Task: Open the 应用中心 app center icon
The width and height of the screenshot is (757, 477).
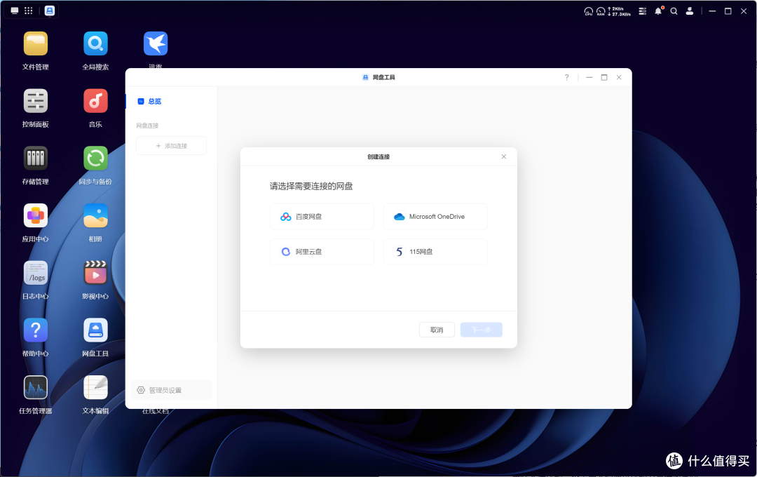Action: click(35, 215)
